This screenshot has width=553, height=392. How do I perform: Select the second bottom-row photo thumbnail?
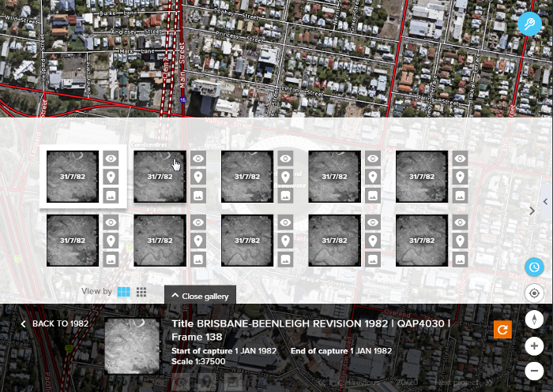(x=160, y=241)
